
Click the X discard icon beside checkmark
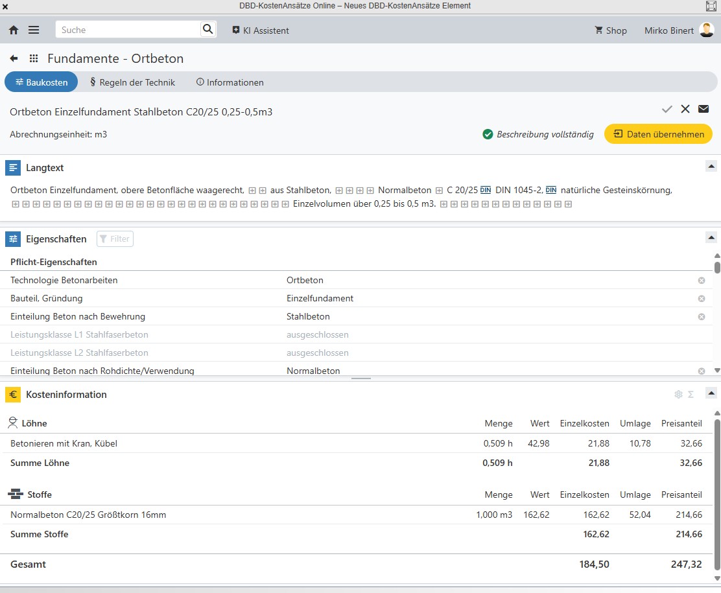[685, 109]
